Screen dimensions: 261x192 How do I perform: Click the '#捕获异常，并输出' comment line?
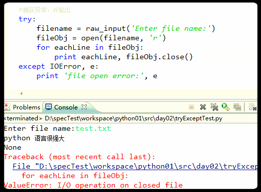click(x=45, y=10)
